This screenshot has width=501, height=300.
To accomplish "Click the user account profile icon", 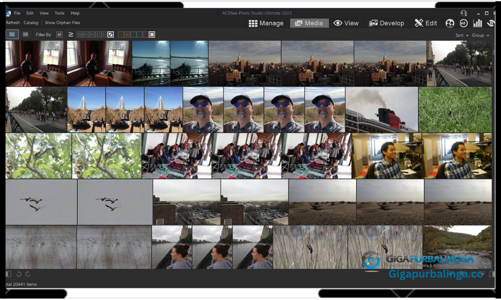I will click(464, 13).
